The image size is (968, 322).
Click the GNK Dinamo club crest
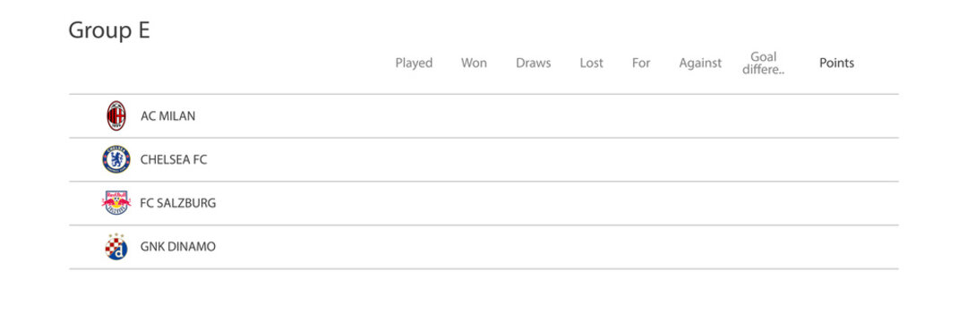[x=116, y=247]
